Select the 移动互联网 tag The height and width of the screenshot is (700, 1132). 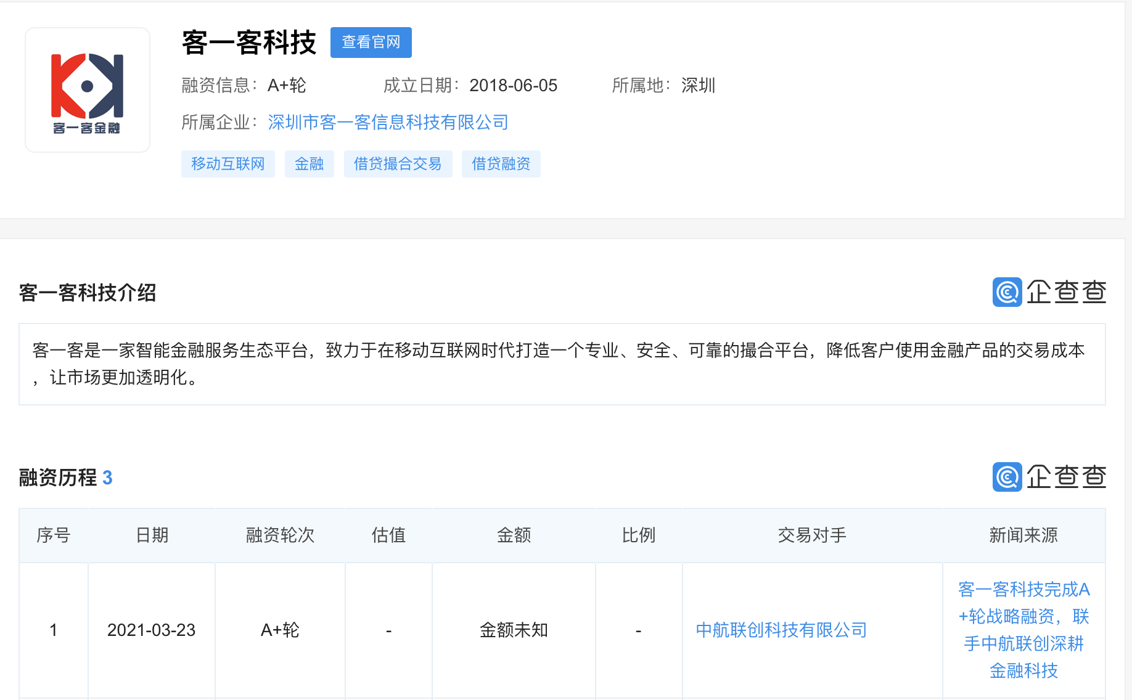[228, 164]
